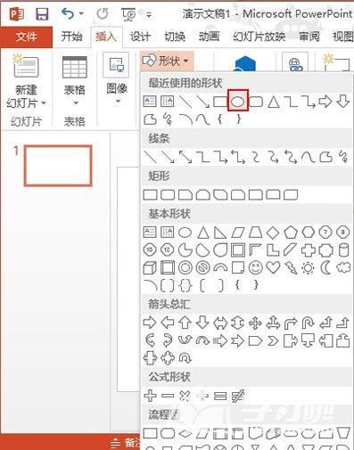Switch to the 设计 design tab
The height and width of the screenshot is (450, 354).
click(140, 37)
